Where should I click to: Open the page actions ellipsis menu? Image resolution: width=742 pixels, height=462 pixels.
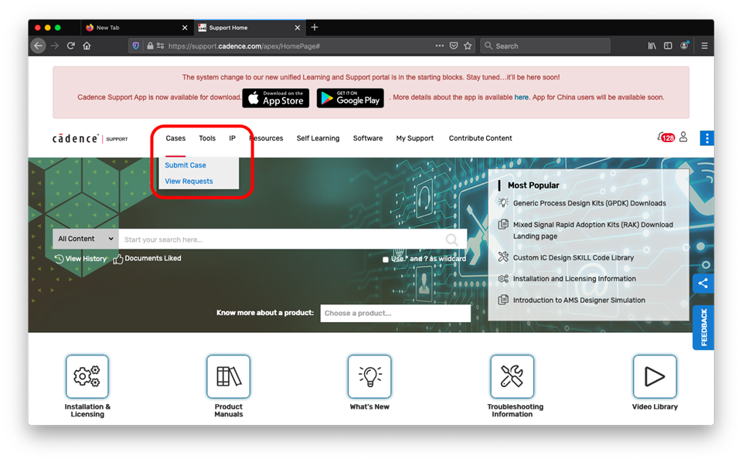click(x=440, y=46)
